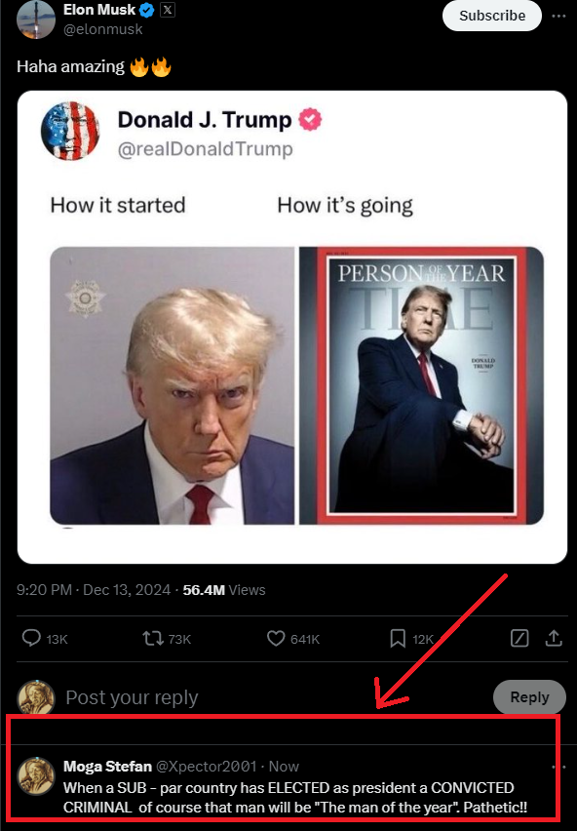Viewport: 577px width, 831px height.
Task: Repost the tweet via the retweet icon
Action: coord(153,638)
